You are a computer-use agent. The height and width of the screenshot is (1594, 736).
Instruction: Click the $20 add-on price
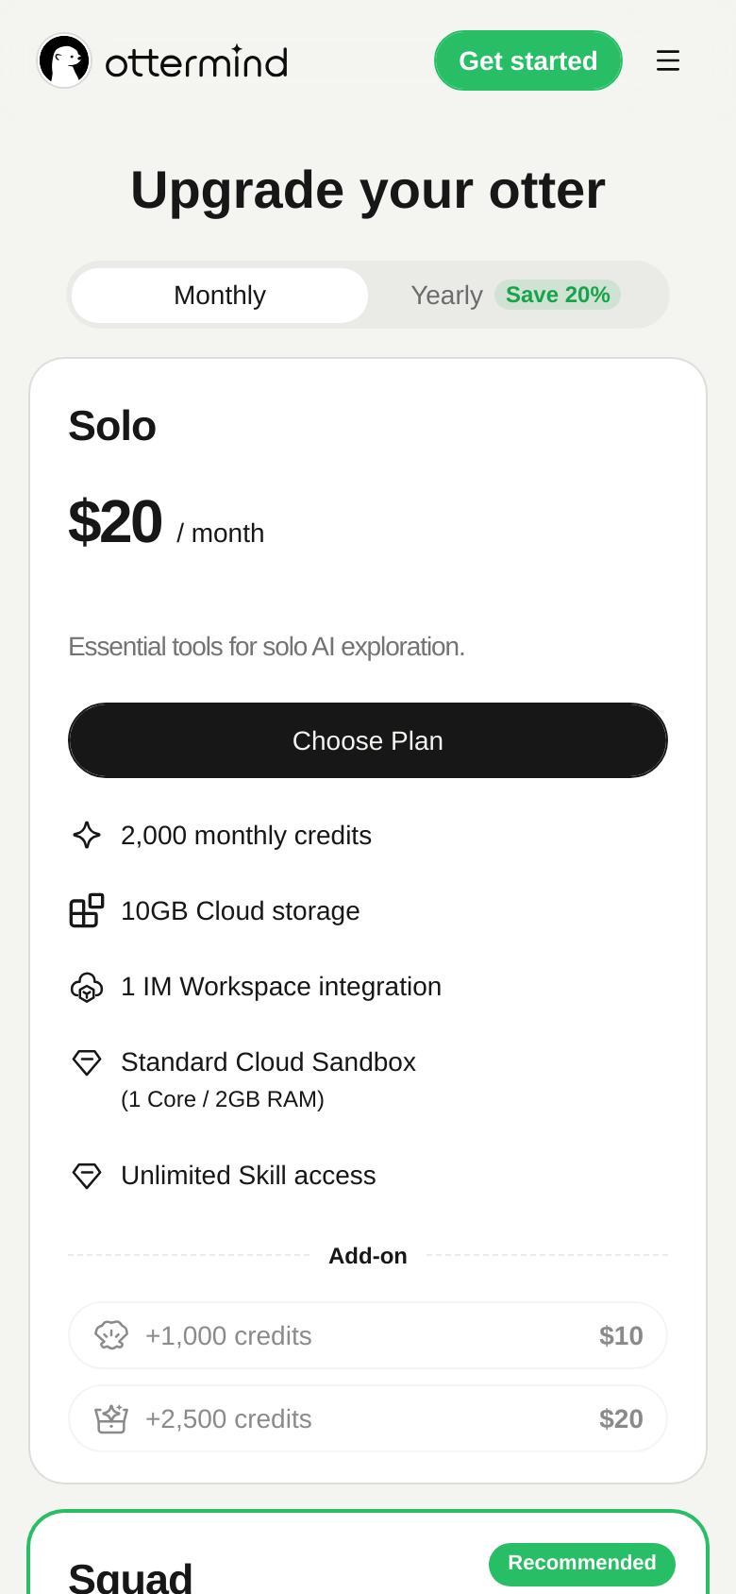[x=621, y=1418]
